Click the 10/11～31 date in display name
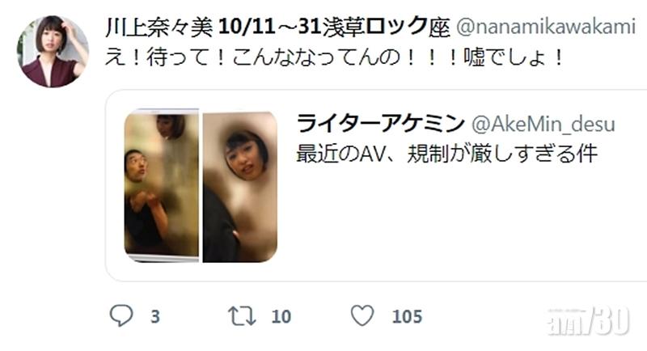647x351 pixels. click(x=269, y=27)
